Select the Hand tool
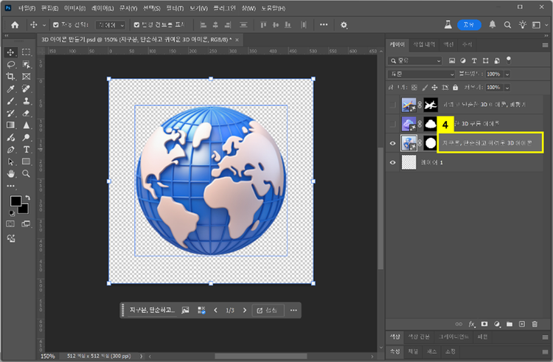553x362 pixels. [x=11, y=173]
